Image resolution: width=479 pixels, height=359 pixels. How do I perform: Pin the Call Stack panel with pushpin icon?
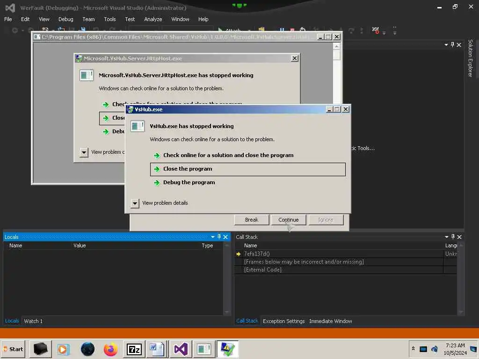[453, 237]
